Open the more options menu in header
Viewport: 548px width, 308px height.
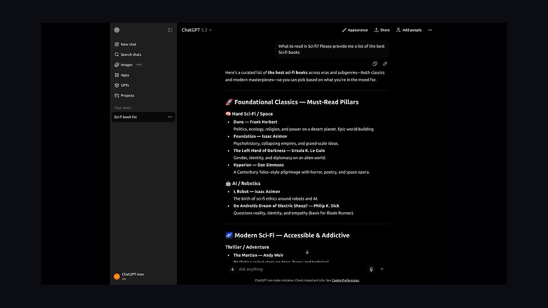430,30
